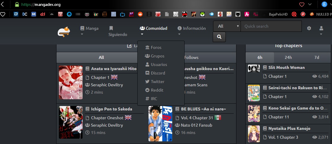Image resolution: width=332 pixels, height=144 pixels.
Task: Switch to the 24h top chapters tab
Action: click(288, 57)
